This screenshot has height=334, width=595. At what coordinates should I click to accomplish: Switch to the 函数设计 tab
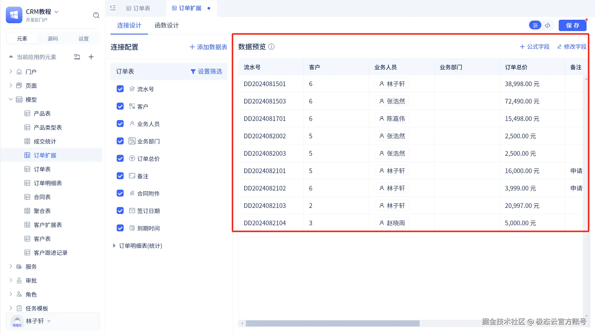(167, 26)
